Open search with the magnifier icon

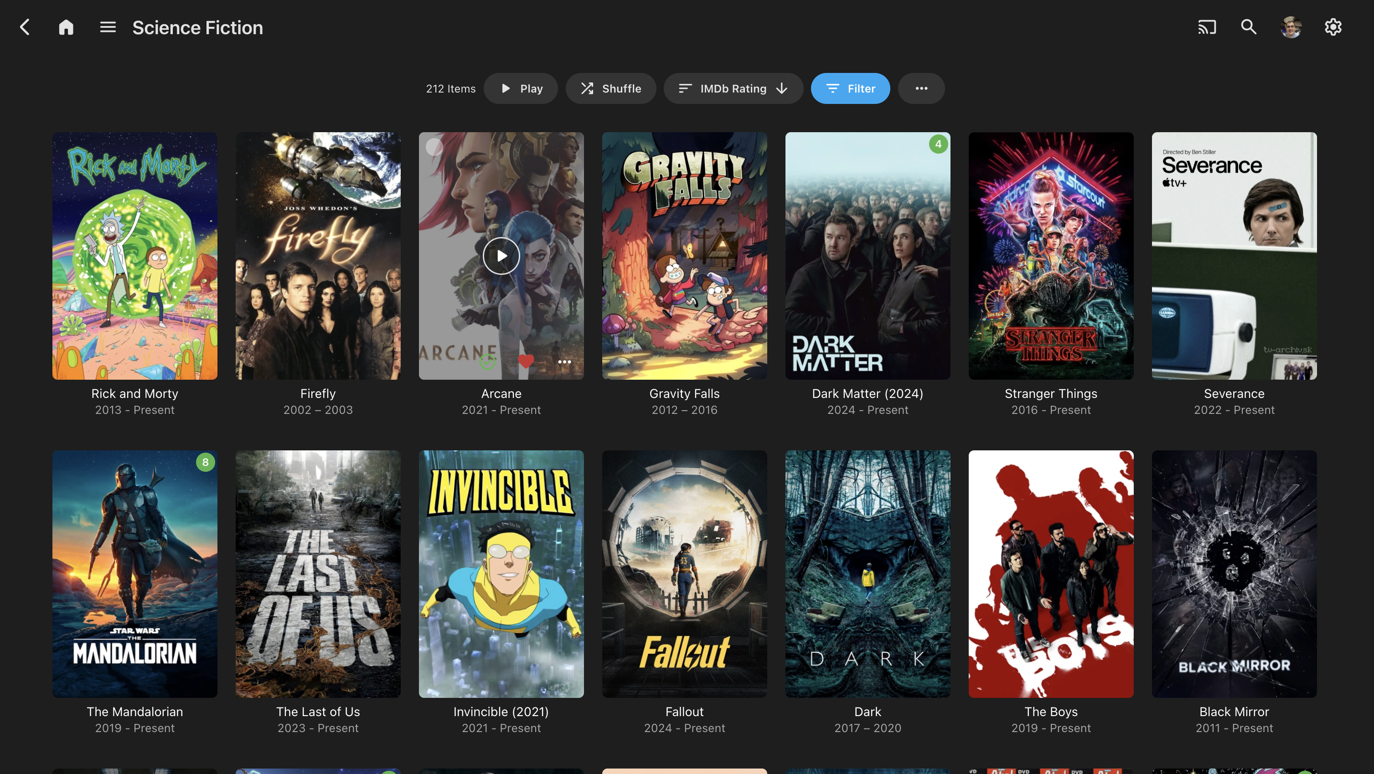1249,27
